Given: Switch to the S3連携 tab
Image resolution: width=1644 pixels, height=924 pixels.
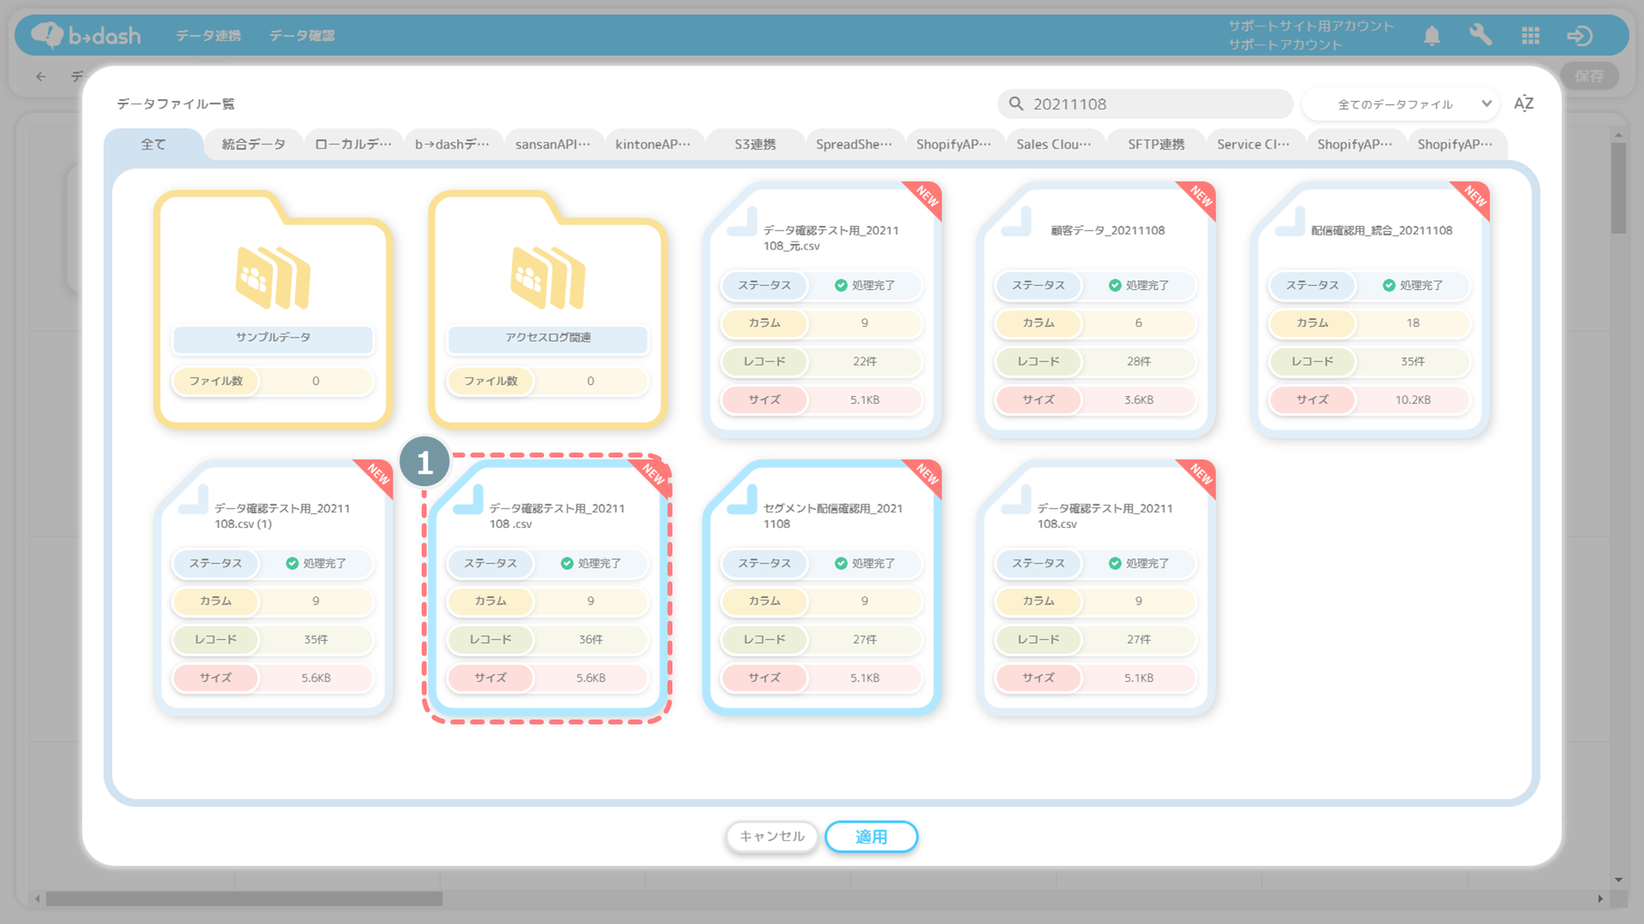Looking at the screenshot, I should point(755,145).
